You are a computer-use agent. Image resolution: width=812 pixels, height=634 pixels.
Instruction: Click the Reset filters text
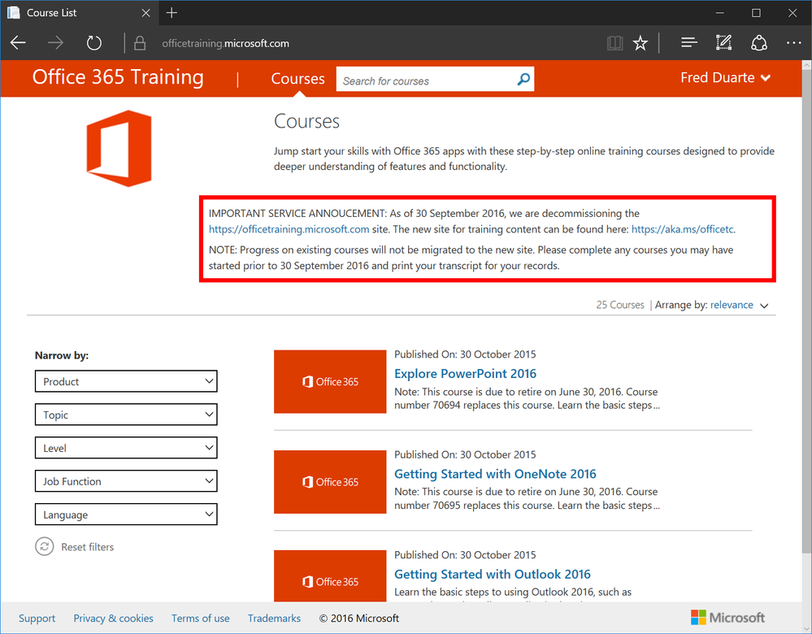[x=88, y=547]
